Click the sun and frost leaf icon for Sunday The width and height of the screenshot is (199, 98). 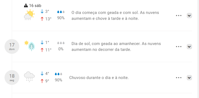30,46
